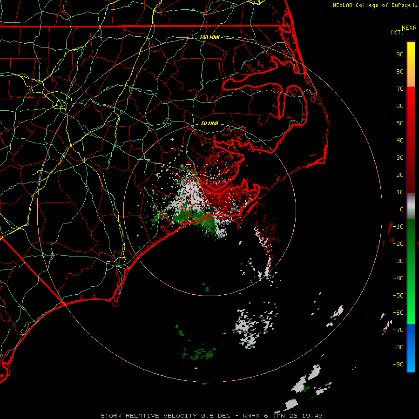Click the [KT] units label
Screen dimensions: 419x419
[398, 32]
